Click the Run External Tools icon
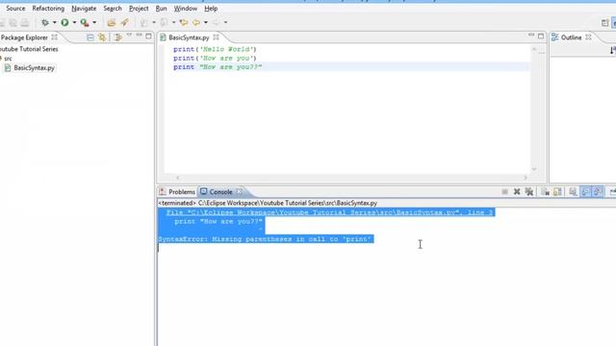This screenshot has height=346, width=616. click(84, 22)
